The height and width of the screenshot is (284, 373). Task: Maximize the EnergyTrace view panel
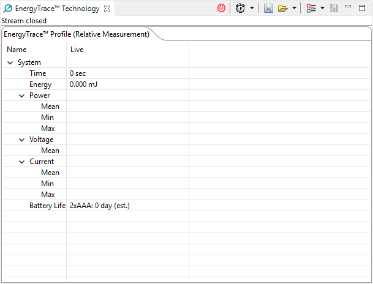click(362, 8)
